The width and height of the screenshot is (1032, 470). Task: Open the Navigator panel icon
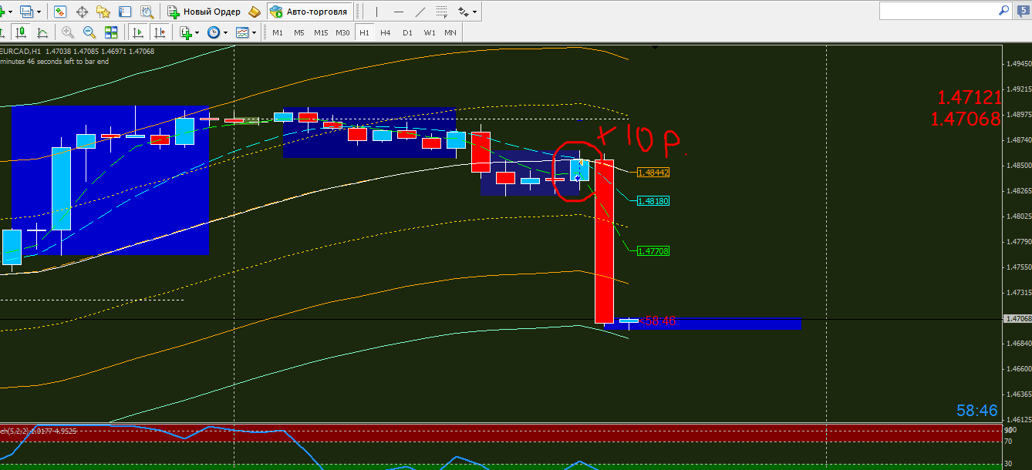click(x=103, y=12)
